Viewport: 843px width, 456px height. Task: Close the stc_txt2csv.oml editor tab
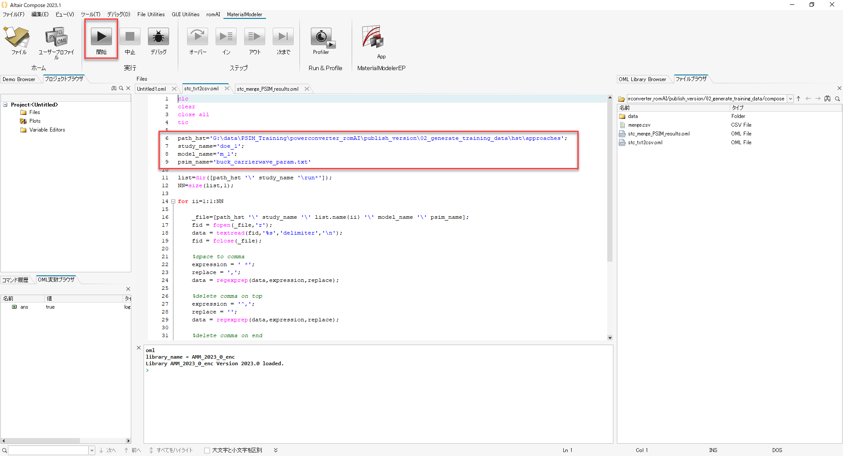click(x=227, y=88)
